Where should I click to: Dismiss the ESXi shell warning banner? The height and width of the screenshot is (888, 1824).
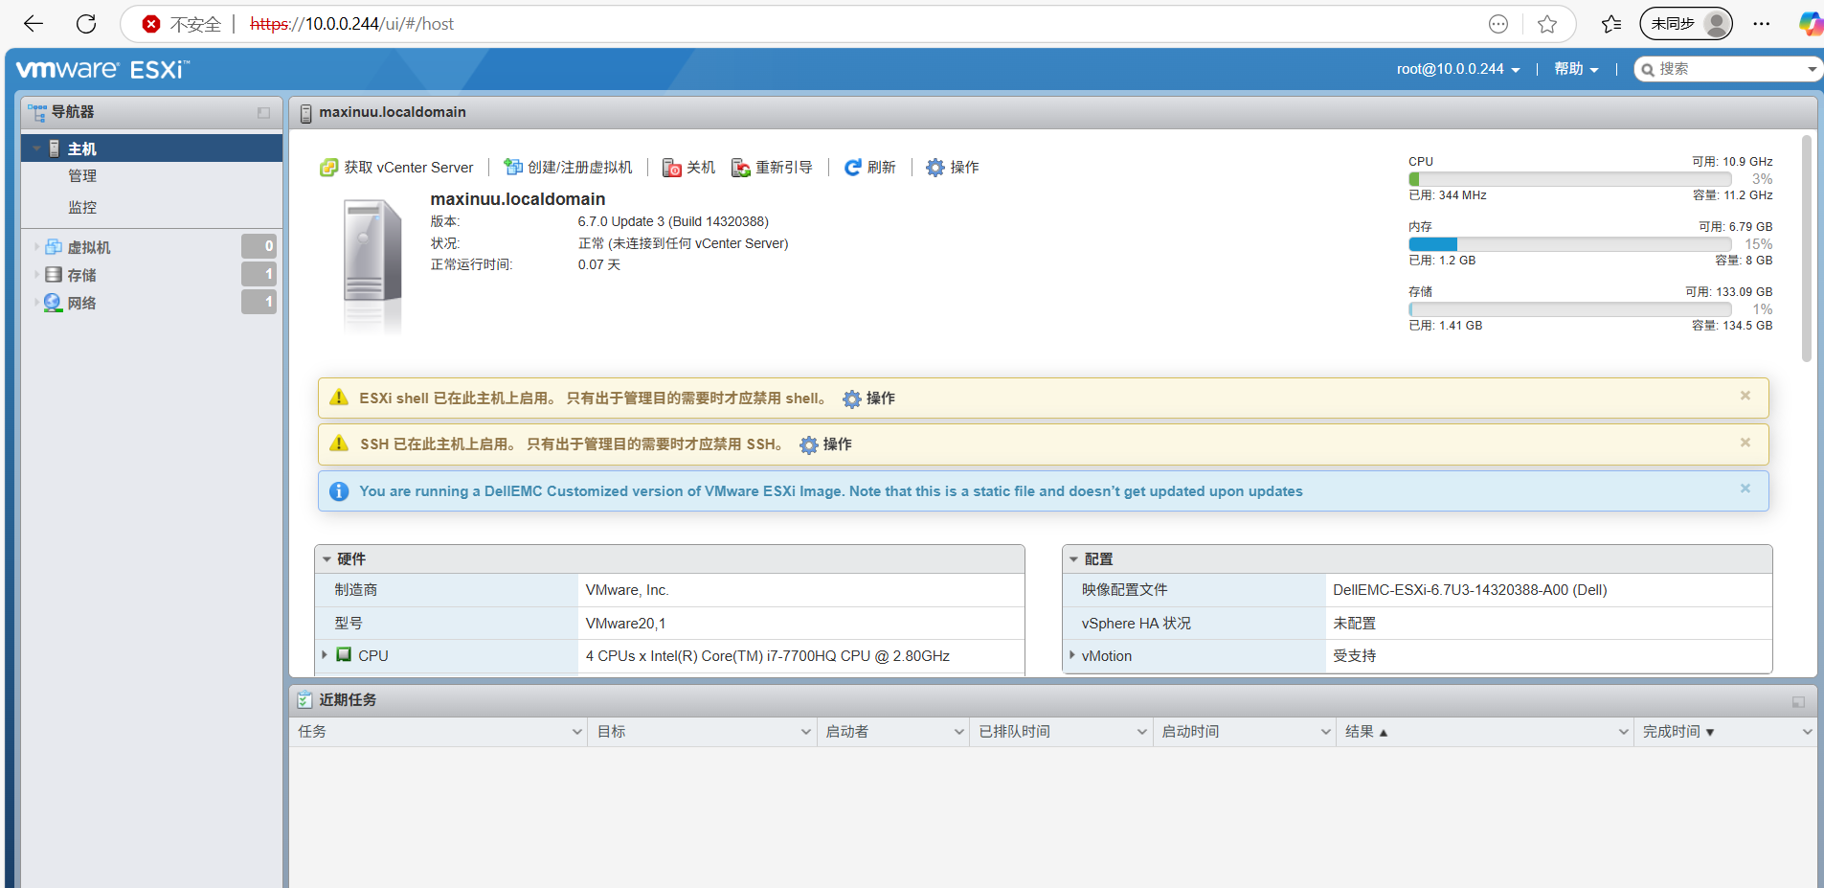(x=1745, y=396)
